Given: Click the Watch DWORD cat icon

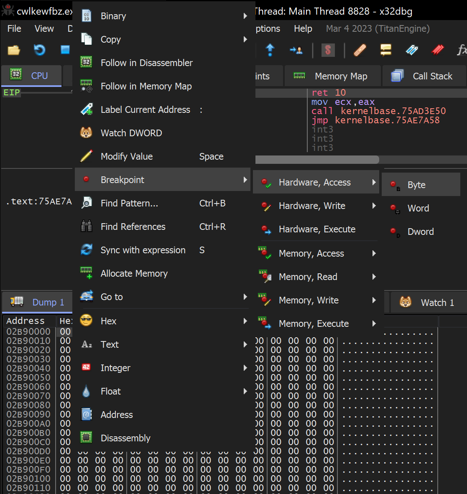Looking at the screenshot, I should pos(86,132).
